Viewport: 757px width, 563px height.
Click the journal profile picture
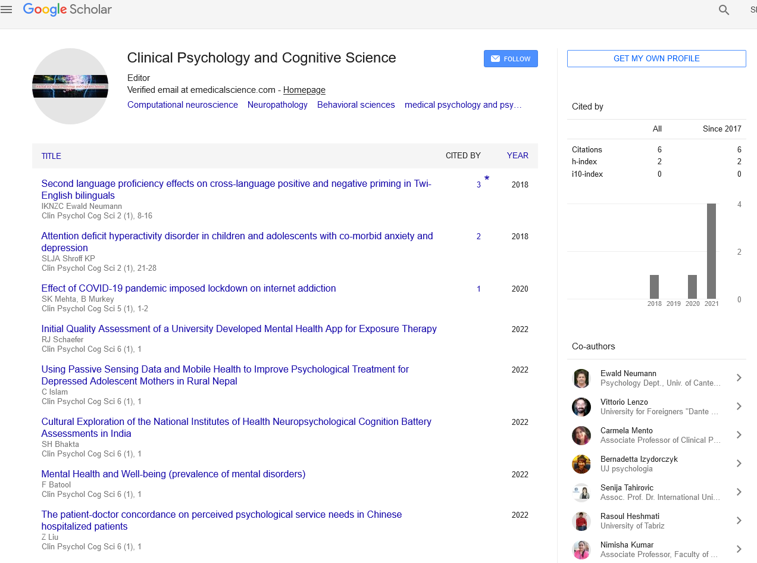(70, 86)
